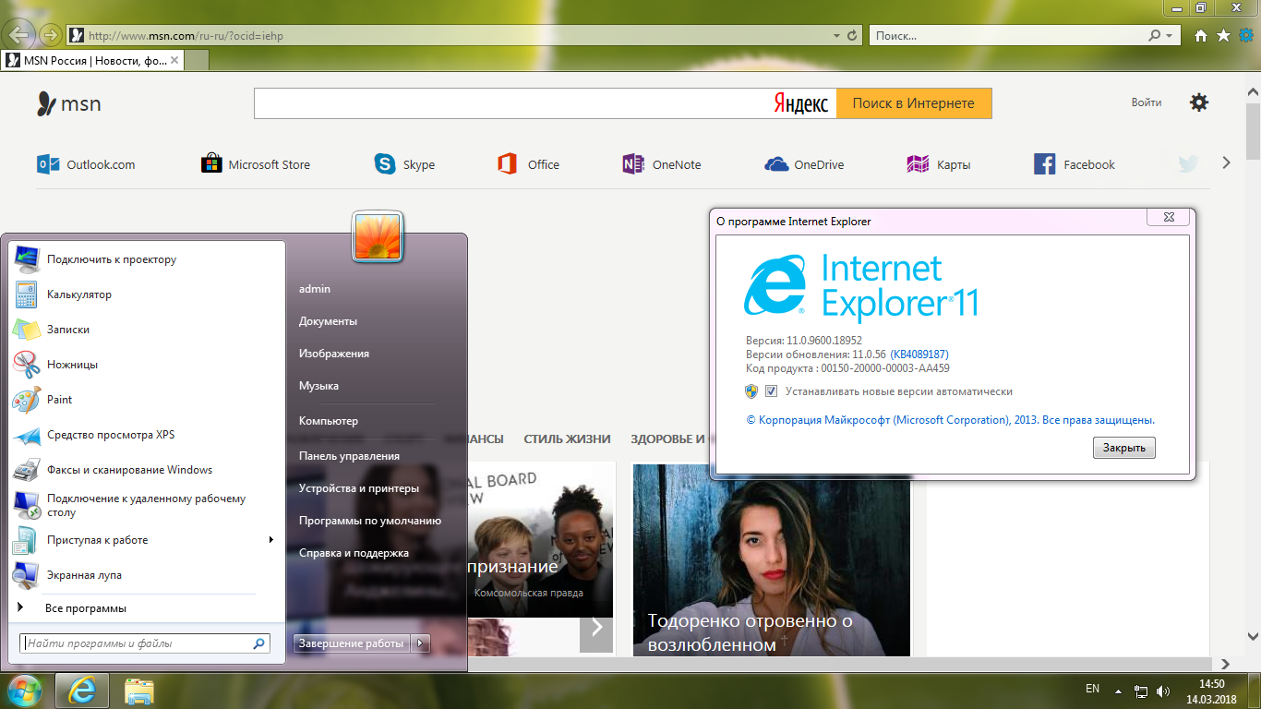Open Подключение к удаленному рабочему столу
This screenshot has height=709, width=1261.
click(148, 505)
